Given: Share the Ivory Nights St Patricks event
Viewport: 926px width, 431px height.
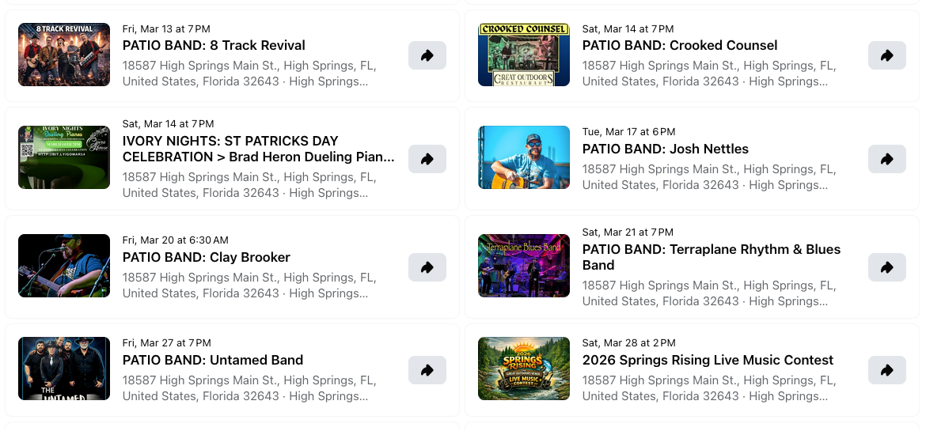Looking at the screenshot, I should point(427,159).
